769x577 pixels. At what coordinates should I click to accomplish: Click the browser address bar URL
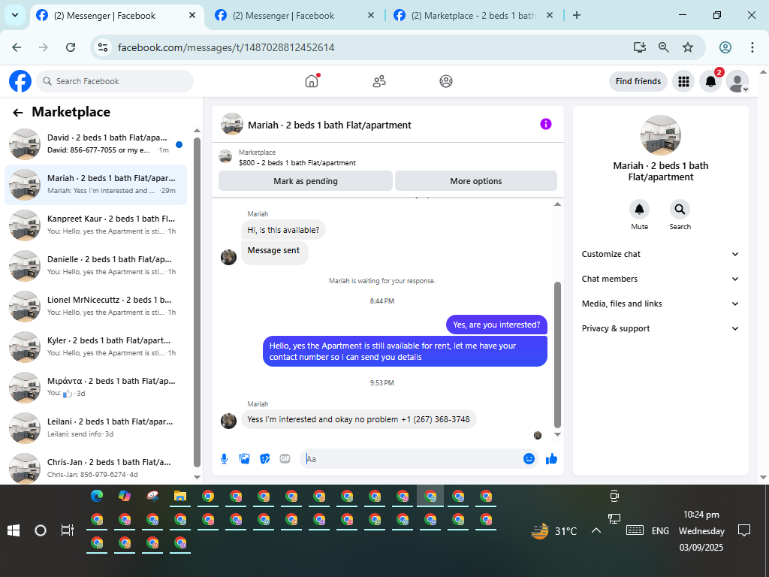[226, 47]
